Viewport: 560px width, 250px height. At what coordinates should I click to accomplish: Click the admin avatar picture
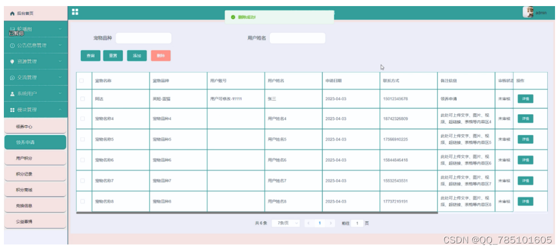coord(529,12)
